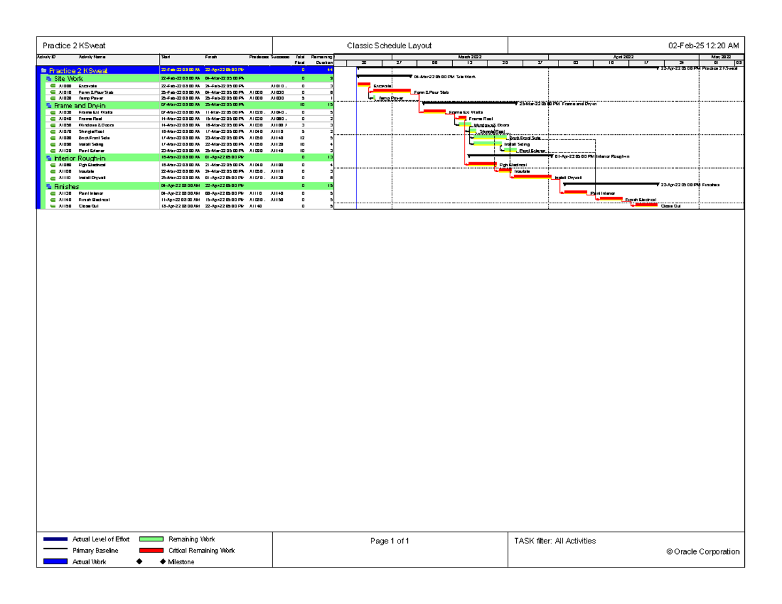Viewport: 782px width, 604px height.
Task: Click the activity icon for A1080 Brick Front Side
Action: (x=53, y=138)
